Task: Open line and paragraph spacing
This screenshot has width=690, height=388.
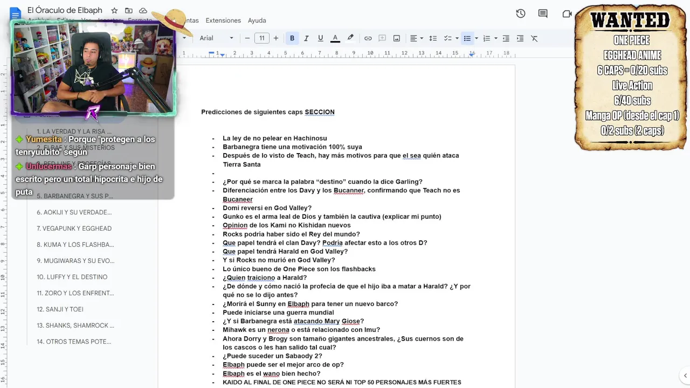Action: click(x=433, y=38)
